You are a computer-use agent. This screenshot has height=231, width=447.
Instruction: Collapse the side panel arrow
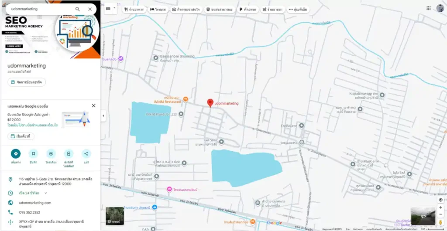103,116
